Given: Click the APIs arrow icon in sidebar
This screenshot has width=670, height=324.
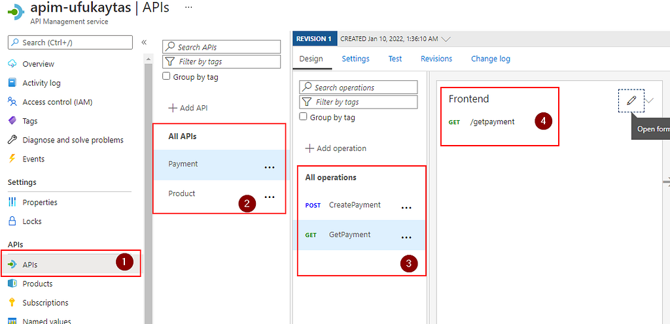Looking at the screenshot, I should point(12,265).
